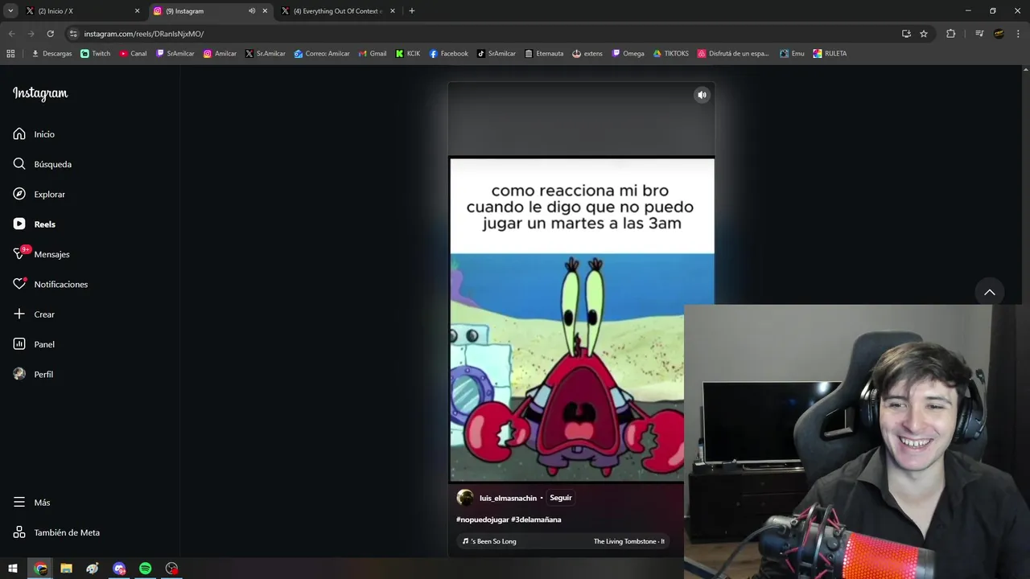Click install app icon in address bar
This screenshot has height=579, width=1030.
click(906, 34)
